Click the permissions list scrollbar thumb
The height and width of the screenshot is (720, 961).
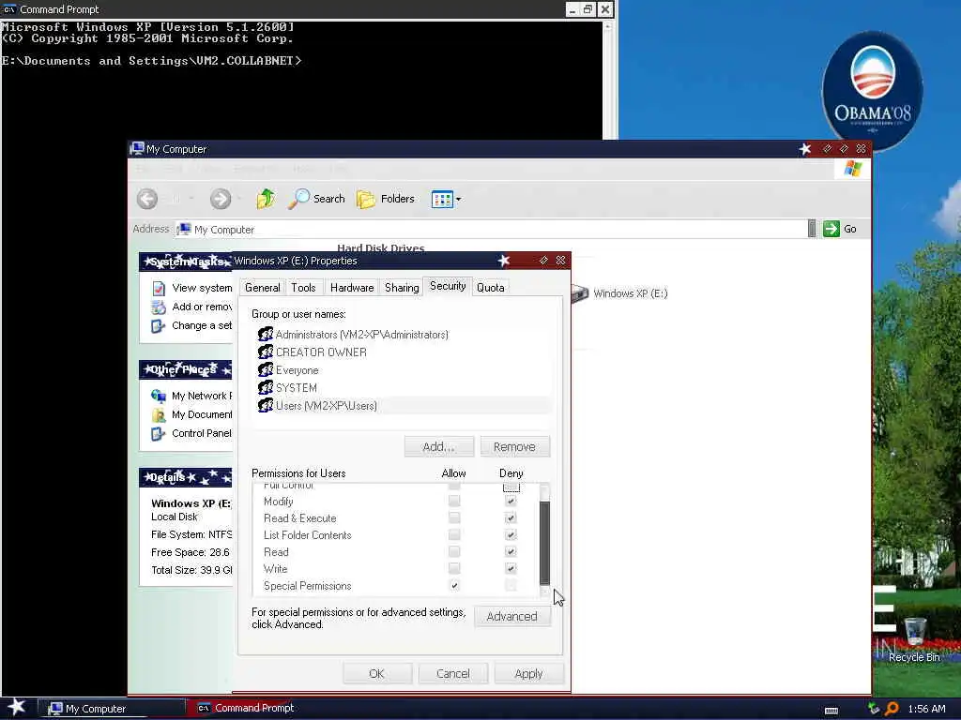(544, 543)
